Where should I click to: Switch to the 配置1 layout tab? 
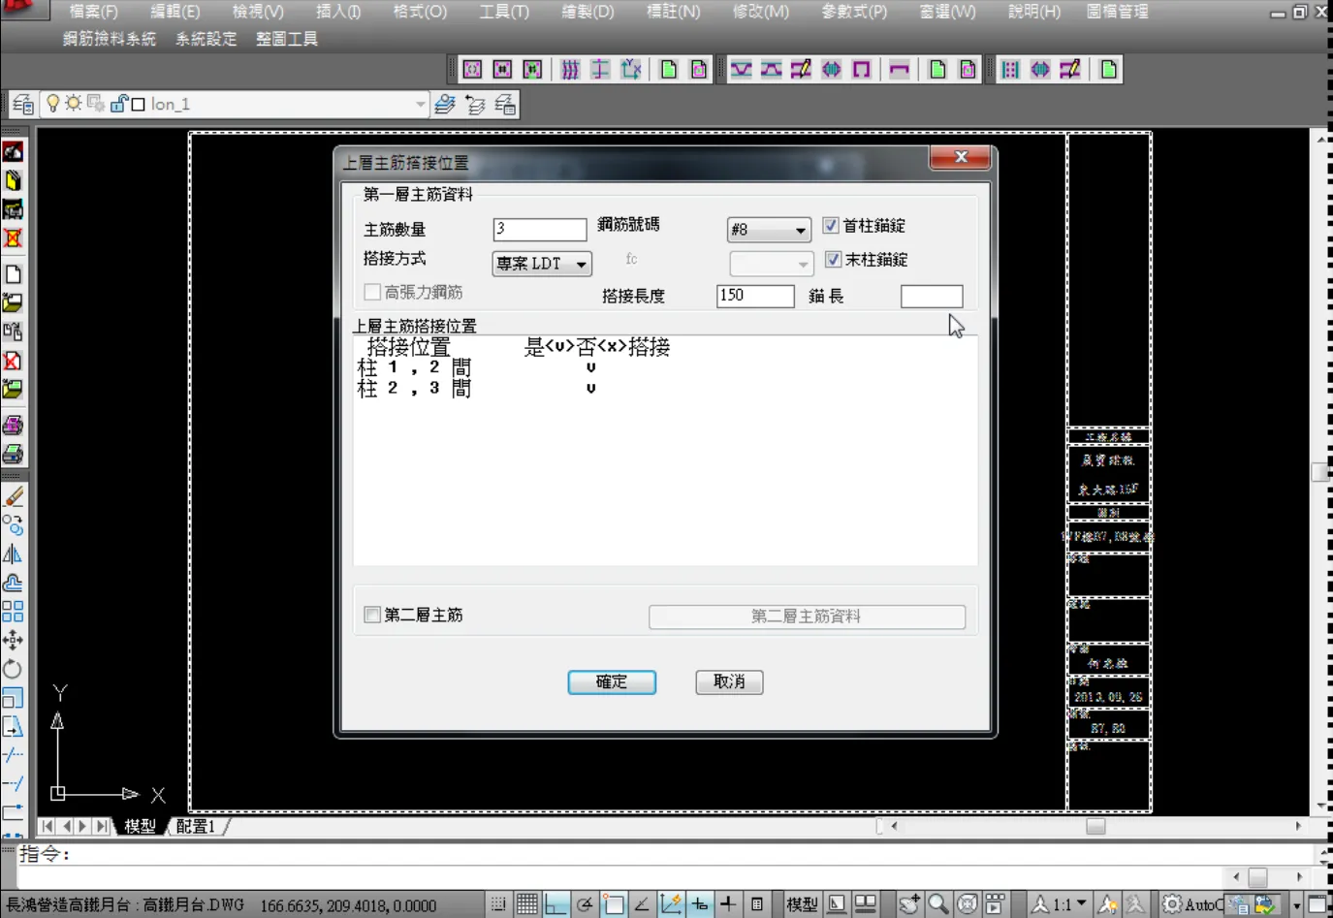tap(195, 826)
